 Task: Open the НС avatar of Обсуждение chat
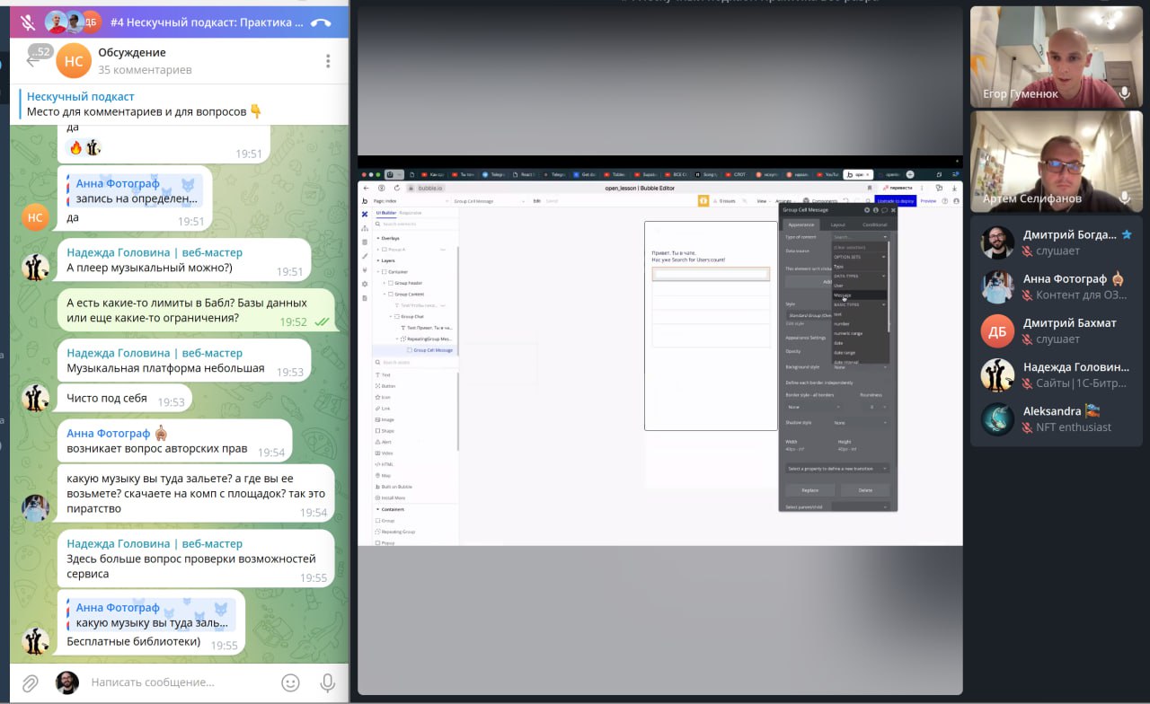pyautogui.click(x=74, y=61)
